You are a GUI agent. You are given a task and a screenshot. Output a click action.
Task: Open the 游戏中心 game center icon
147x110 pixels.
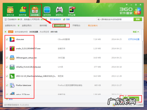click(x=59, y=11)
